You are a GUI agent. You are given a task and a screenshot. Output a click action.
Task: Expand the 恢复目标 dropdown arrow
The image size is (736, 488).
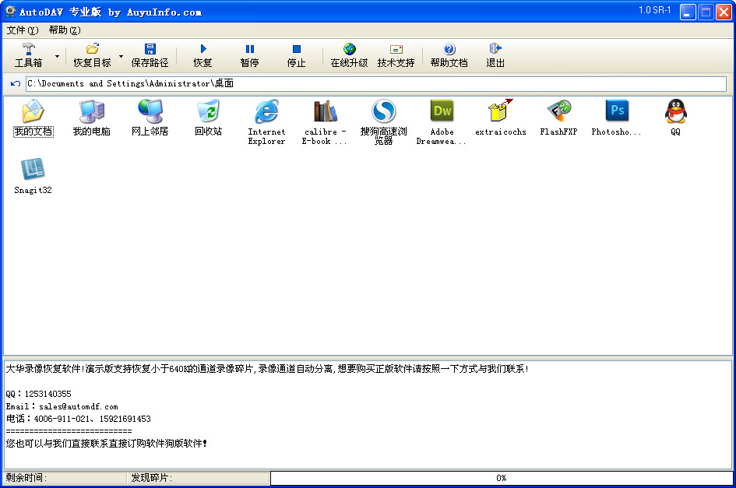pyautogui.click(x=121, y=56)
